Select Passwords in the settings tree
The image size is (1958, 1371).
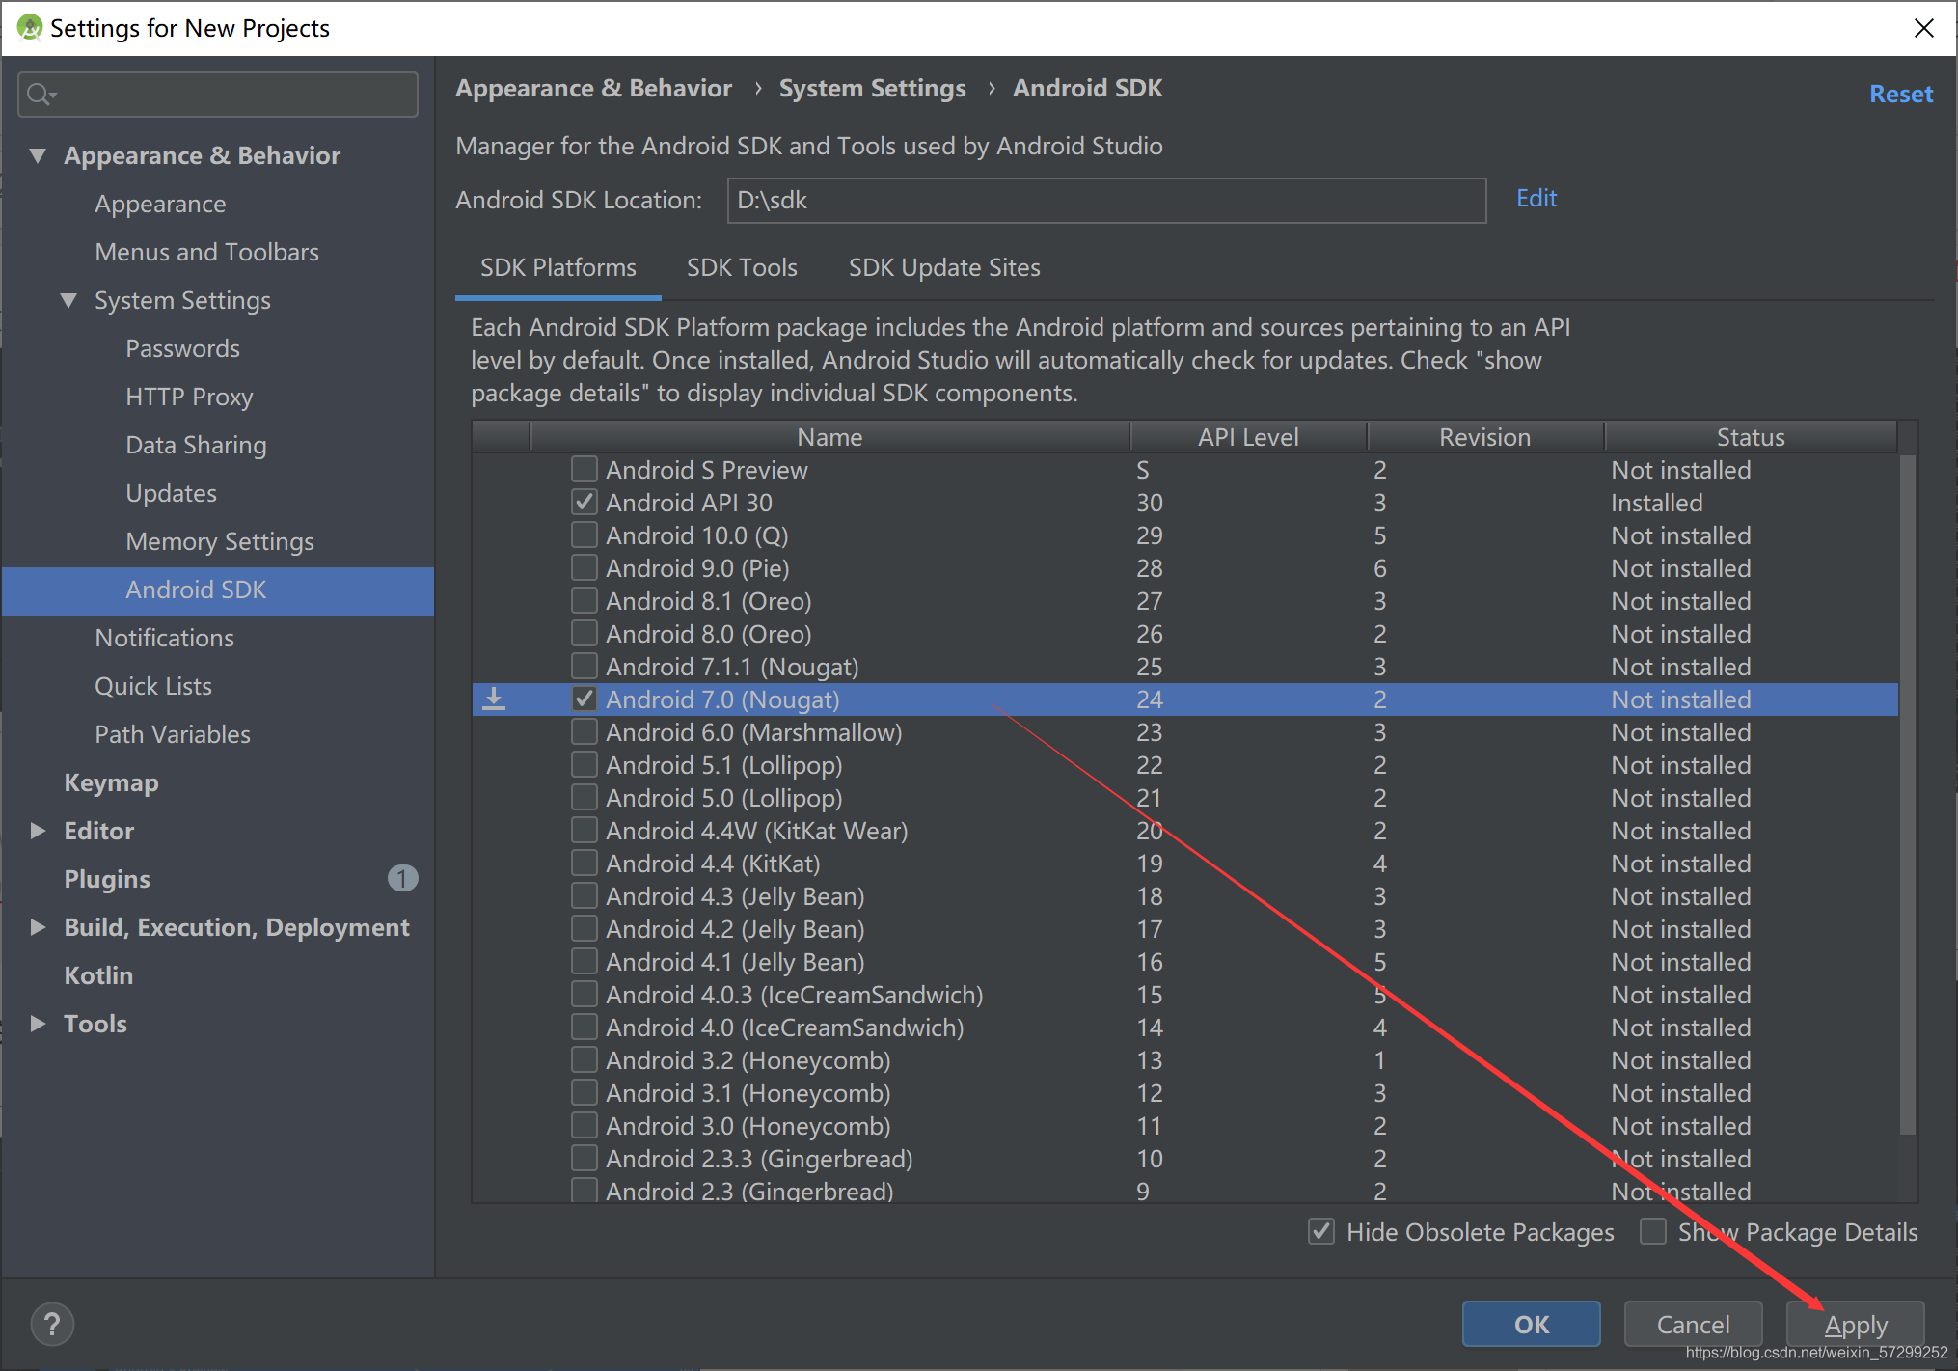(182, 348)
